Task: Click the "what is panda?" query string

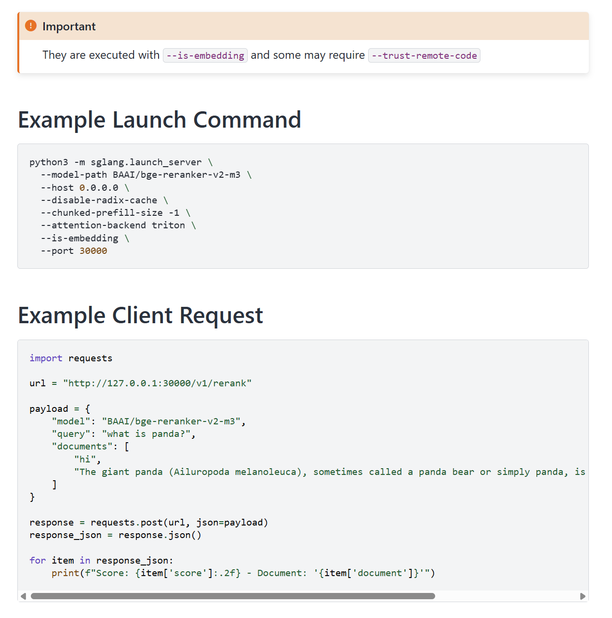Action: click(146, 434)
